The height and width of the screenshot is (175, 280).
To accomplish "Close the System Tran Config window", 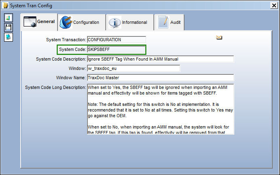I will [274, 6].
